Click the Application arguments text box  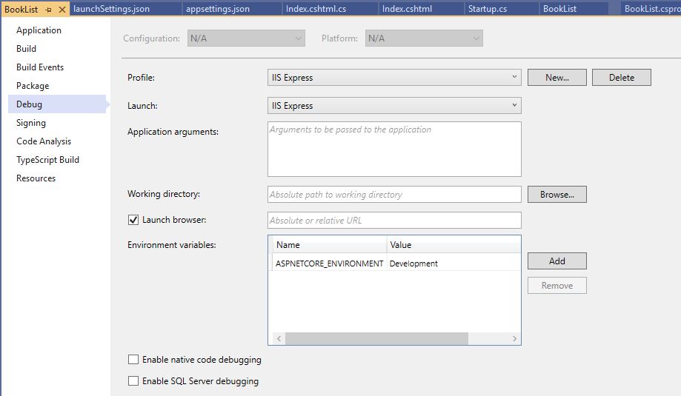point(394,149)
